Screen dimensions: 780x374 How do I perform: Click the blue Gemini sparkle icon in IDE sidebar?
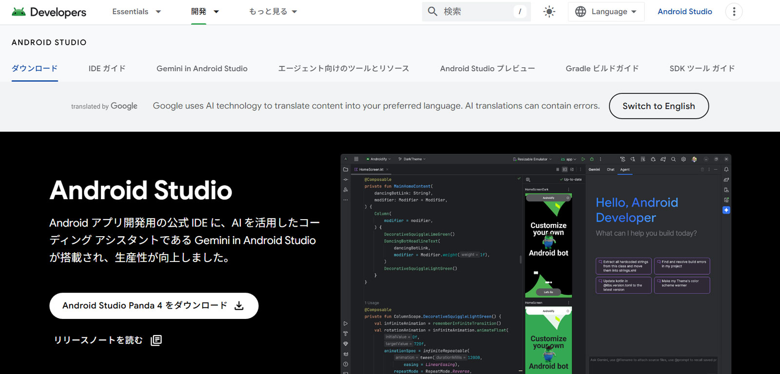point(726,210)
